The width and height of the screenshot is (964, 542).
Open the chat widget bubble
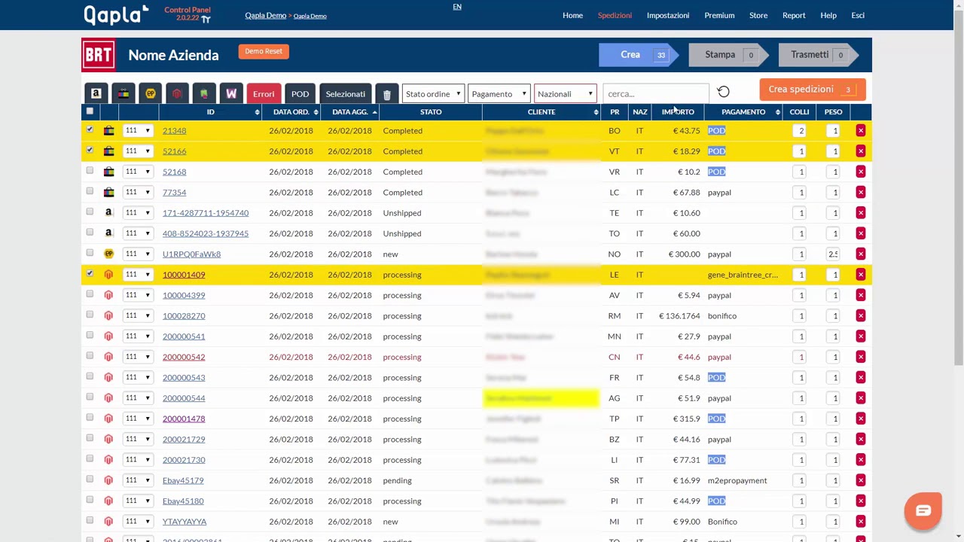923,510
